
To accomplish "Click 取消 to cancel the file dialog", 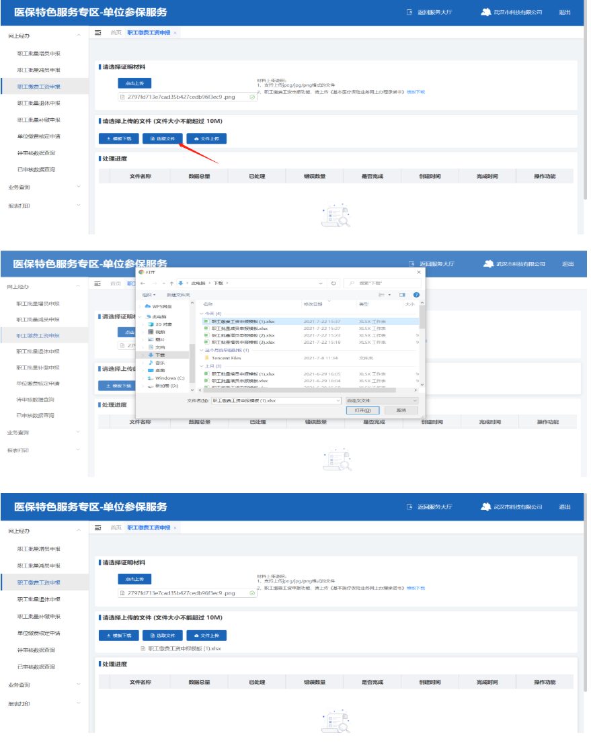I will click(401, 410).
